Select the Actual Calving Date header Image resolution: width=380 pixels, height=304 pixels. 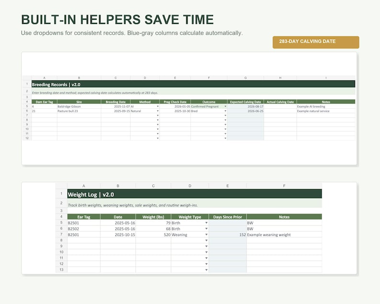click(x=280, y=102)
